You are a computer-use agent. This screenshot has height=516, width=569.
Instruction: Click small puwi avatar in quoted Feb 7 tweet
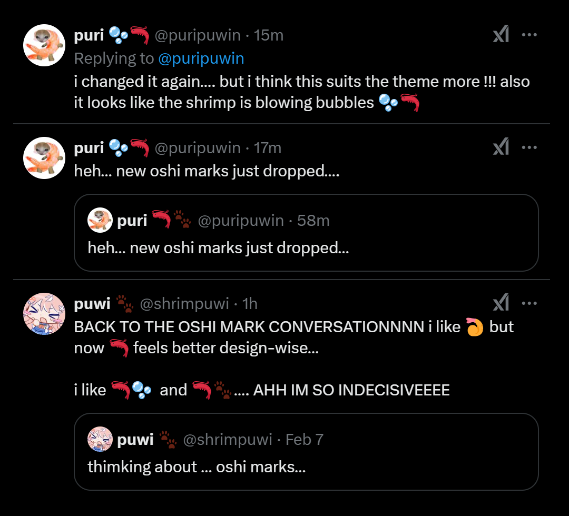point(100,440)
